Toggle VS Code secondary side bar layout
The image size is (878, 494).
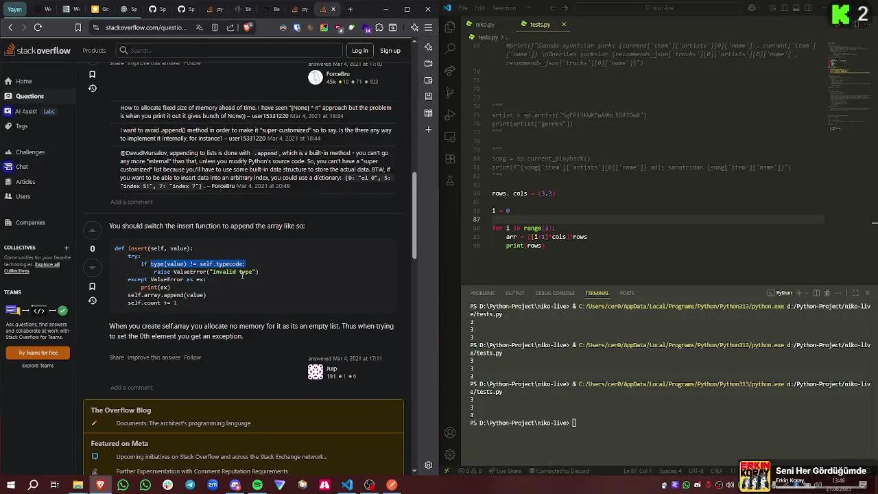pyautogui.click(x=809, y=8)
